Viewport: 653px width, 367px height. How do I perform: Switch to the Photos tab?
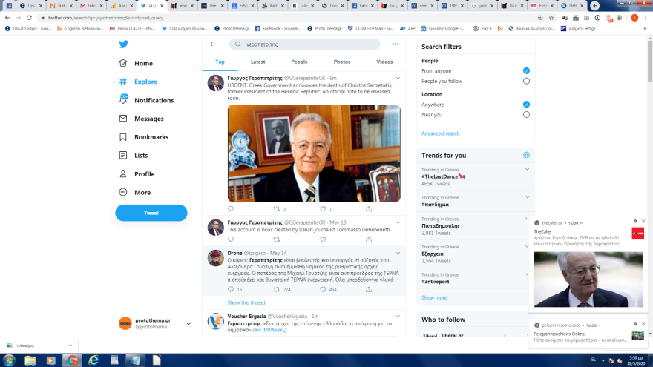tap(342, 62)
